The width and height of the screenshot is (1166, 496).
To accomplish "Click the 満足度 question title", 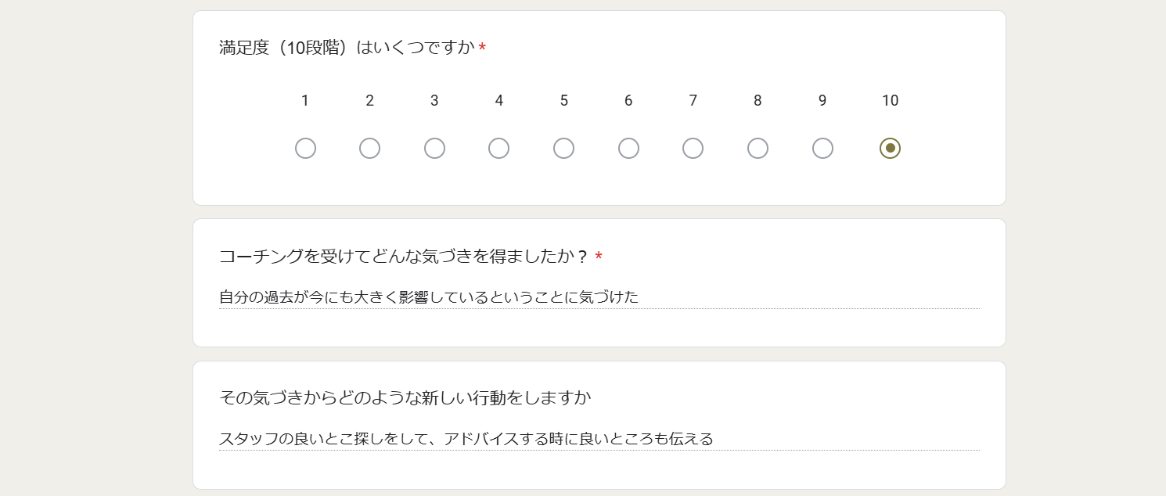I will (x=347, y=48).
